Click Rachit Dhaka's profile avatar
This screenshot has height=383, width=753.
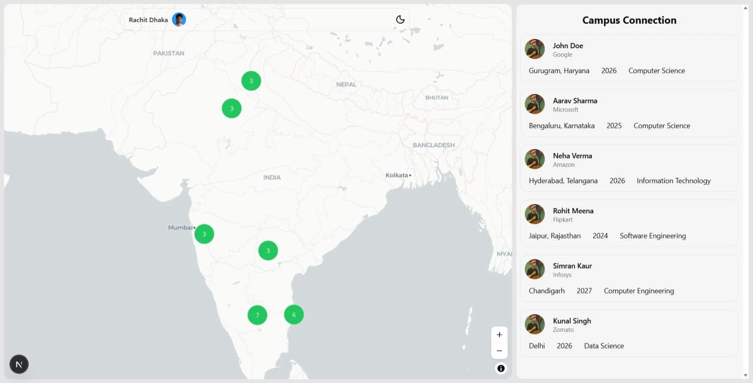179,19
